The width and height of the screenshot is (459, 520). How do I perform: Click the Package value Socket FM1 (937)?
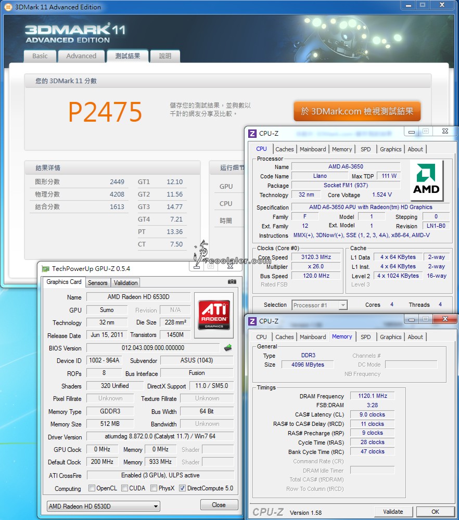pyautogui.click(x=346, y=185)
